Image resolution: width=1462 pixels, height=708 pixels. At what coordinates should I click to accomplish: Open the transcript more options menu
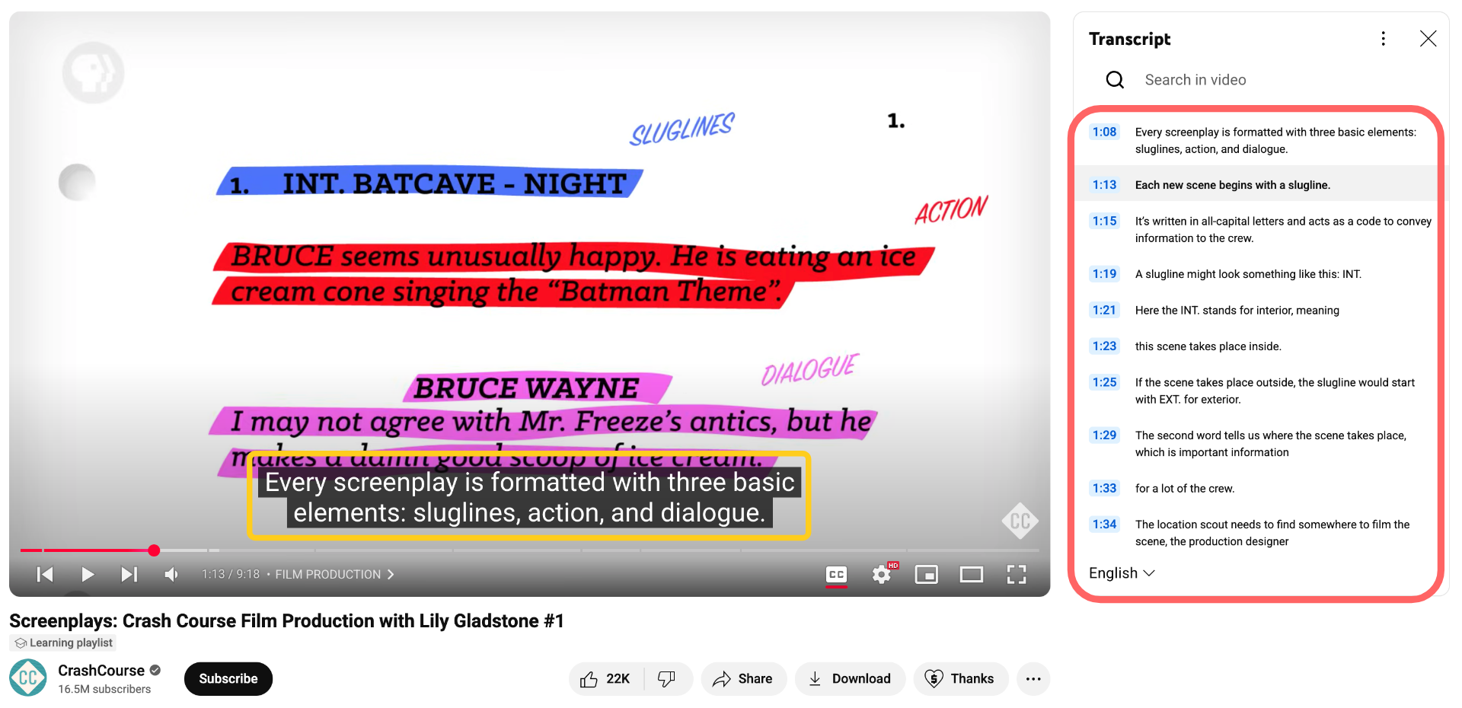coord(1383,39)
